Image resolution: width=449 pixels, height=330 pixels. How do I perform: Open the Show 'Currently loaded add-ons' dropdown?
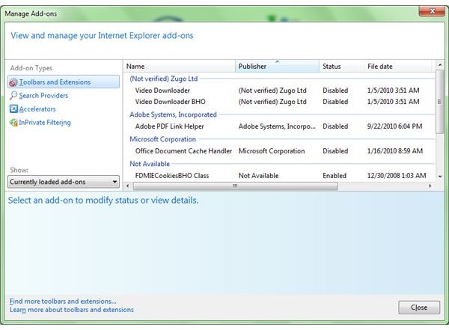coord(64,182)
